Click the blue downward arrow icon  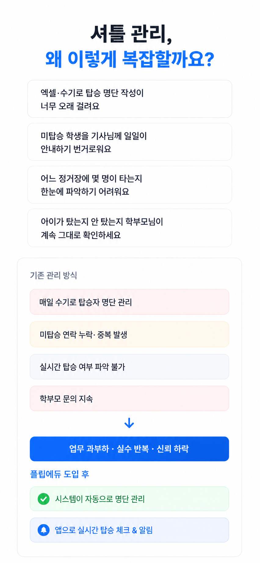pos(129,423)
